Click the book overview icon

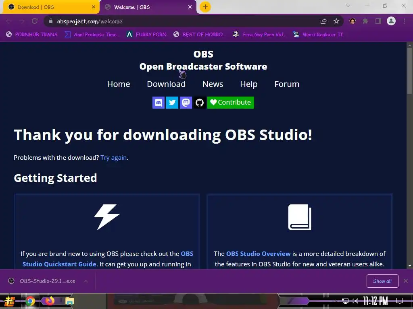click(x=300, y=217)
